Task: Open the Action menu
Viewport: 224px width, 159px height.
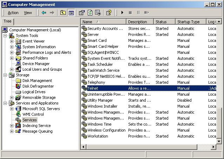Action: [13, 13]
